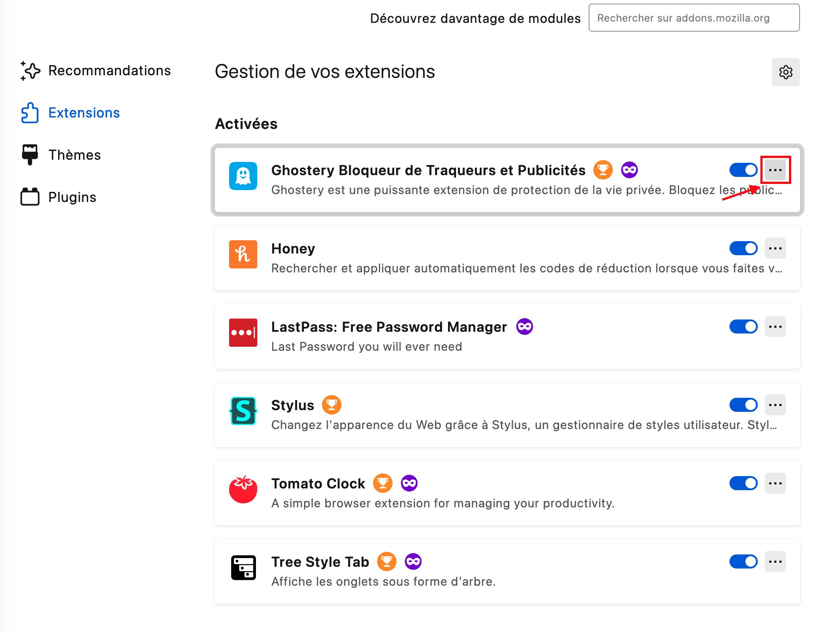Click LastPass's purple private browsing badge

(x=525, y=327)
